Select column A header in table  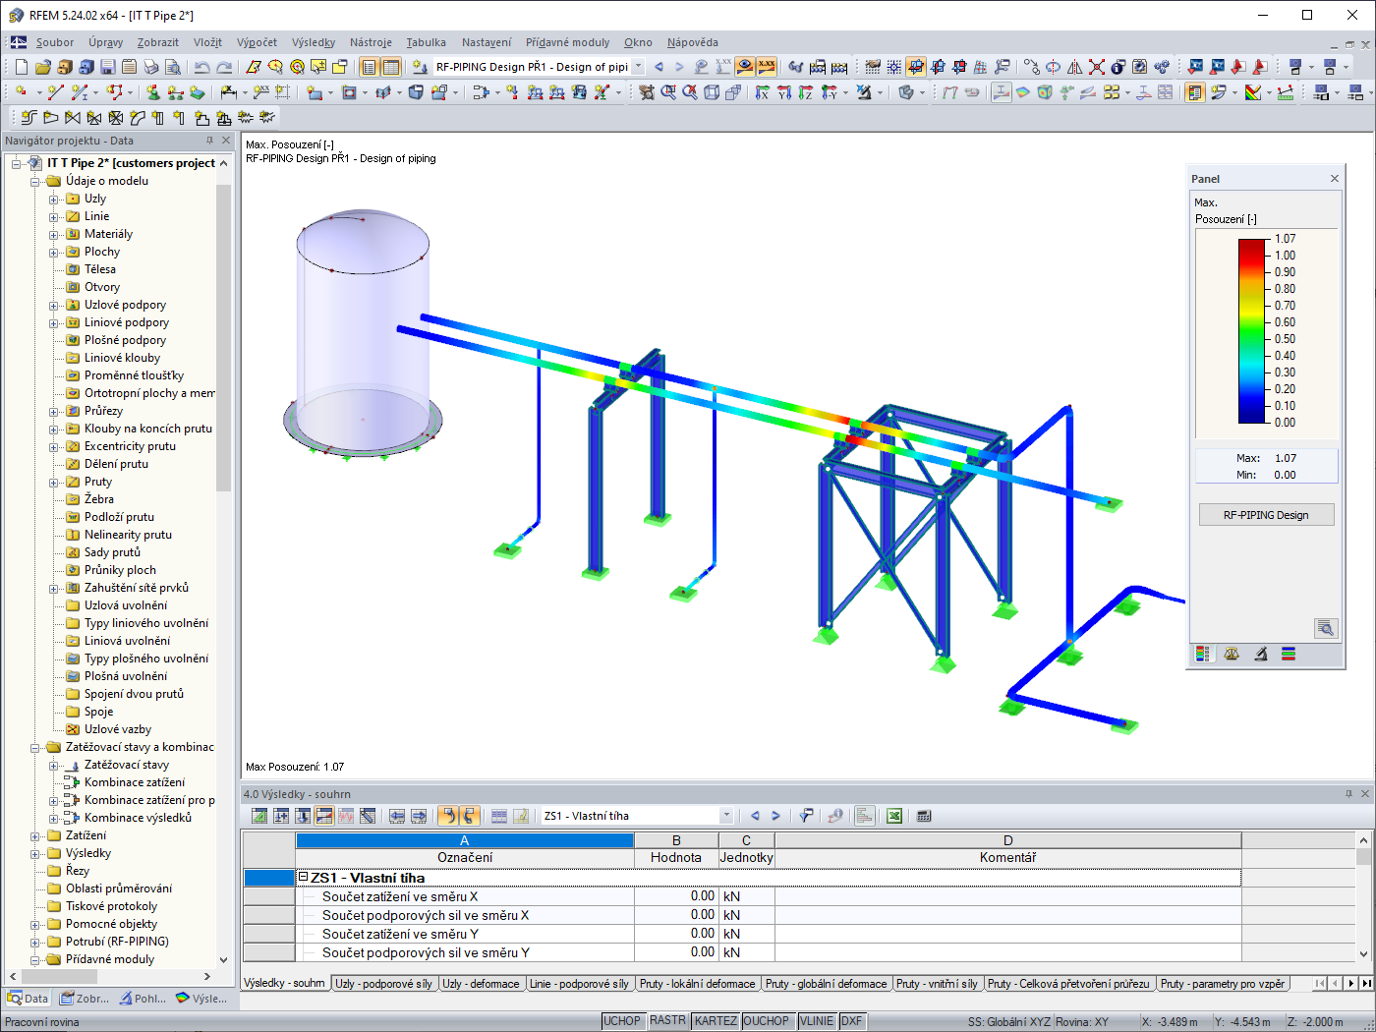point(465,840)
